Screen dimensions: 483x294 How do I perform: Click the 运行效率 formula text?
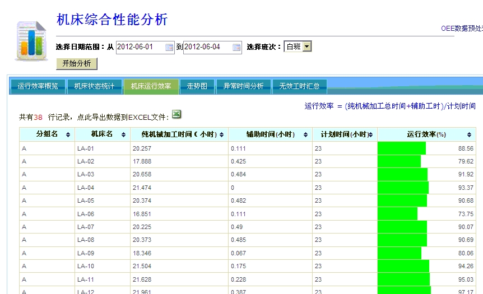[x=390, y=106]
